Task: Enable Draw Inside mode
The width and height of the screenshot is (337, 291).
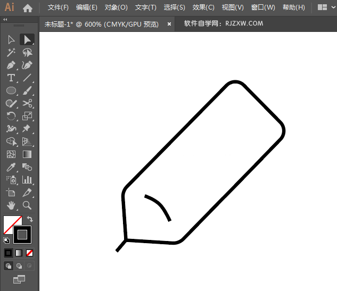Action: [x=29, y=266]
